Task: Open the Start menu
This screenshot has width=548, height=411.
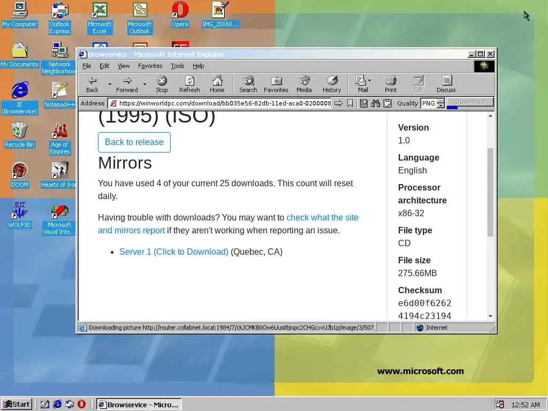Action: pos(17,405)
